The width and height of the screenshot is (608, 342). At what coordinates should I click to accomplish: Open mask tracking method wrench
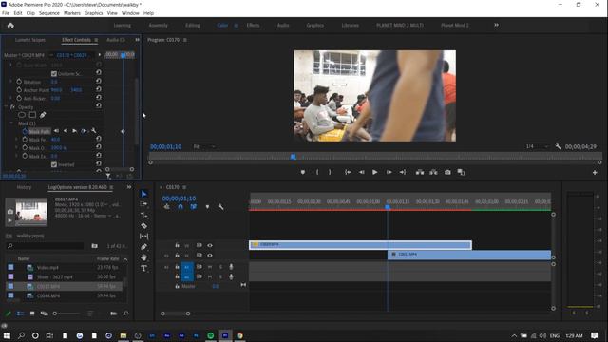93,131
